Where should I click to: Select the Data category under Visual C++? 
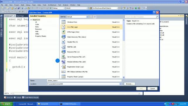pyautogui.click(x=37, y=27)
